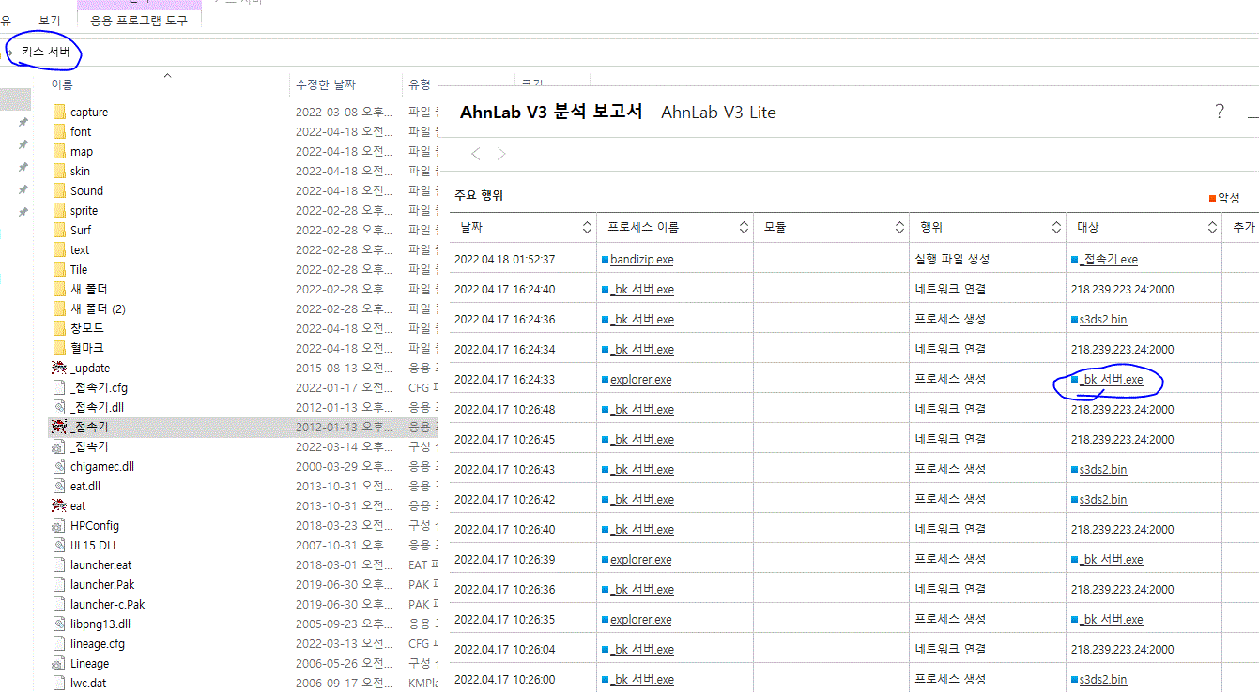Select the lineage.cfg file
The height and width of the screenshot is (692, 1259).
coord(97,643)
